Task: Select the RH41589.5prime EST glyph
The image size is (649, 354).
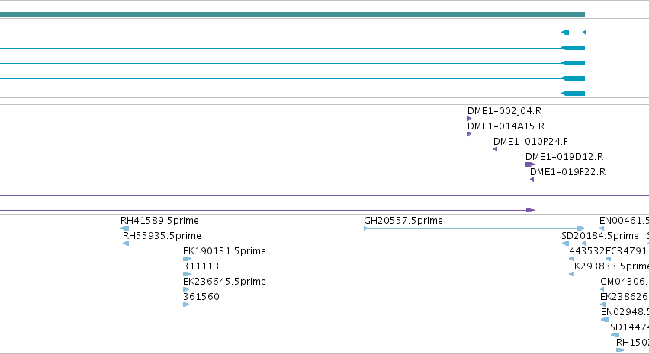Action: pos(124,228)
